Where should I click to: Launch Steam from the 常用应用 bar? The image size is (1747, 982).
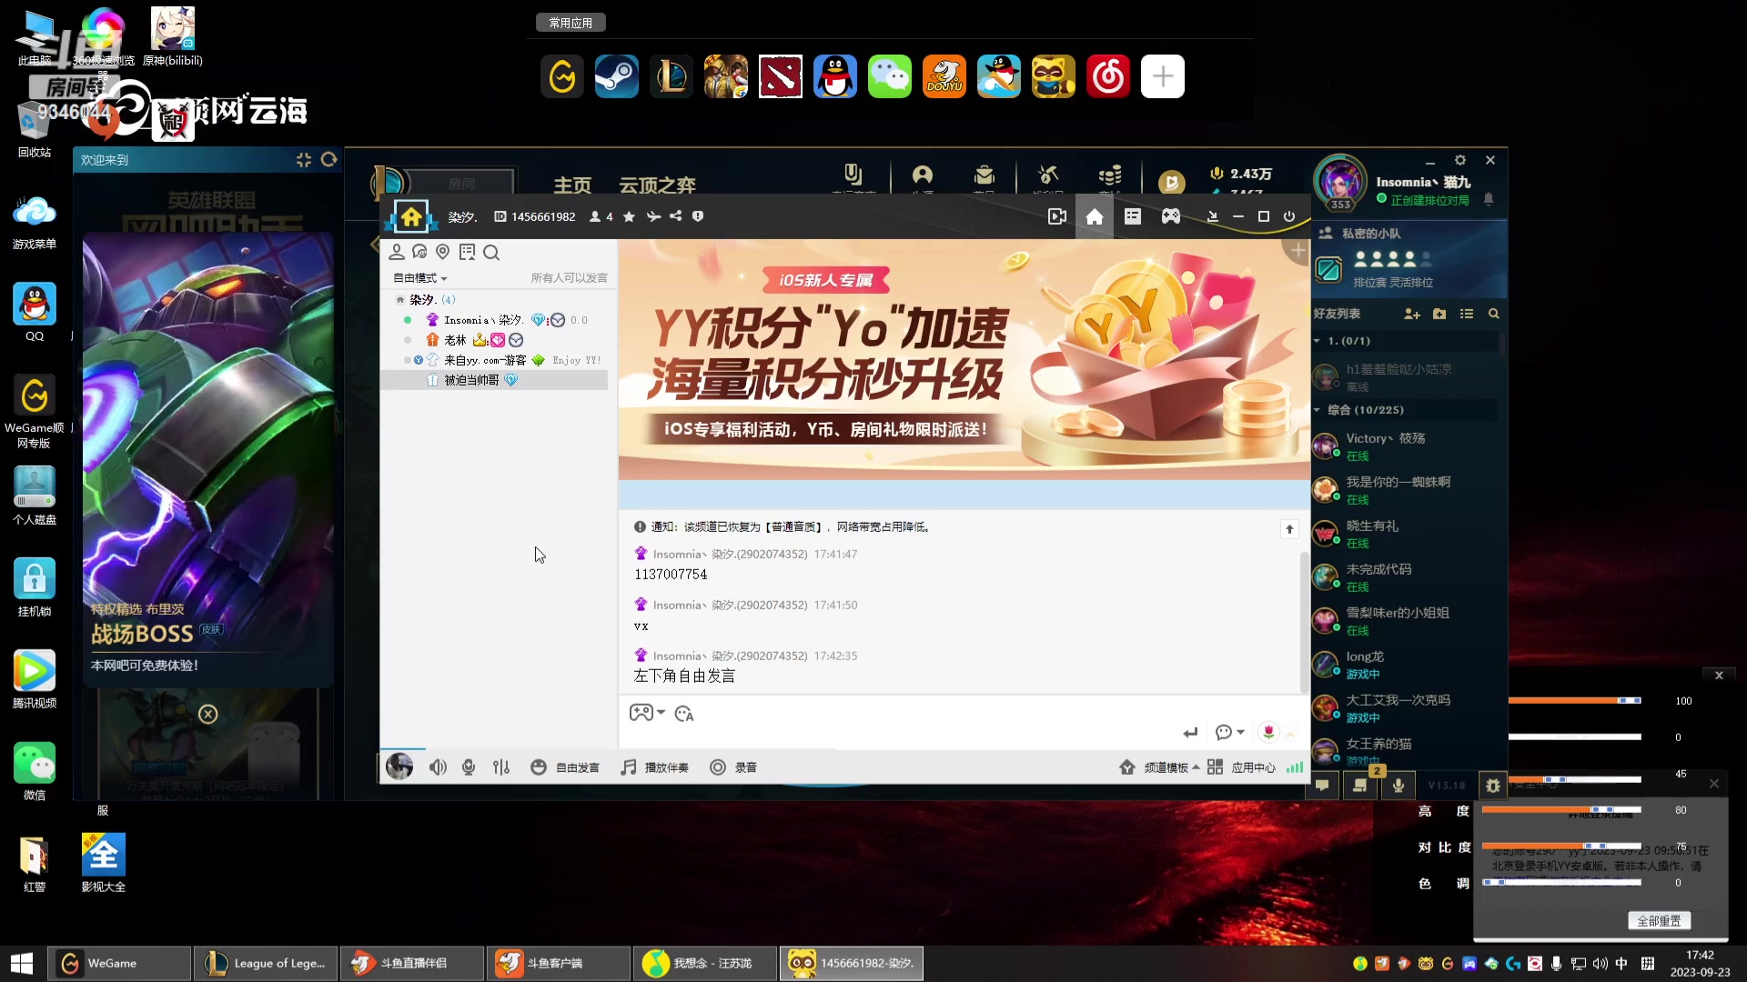pyautogui.click(x=617, y=76)
